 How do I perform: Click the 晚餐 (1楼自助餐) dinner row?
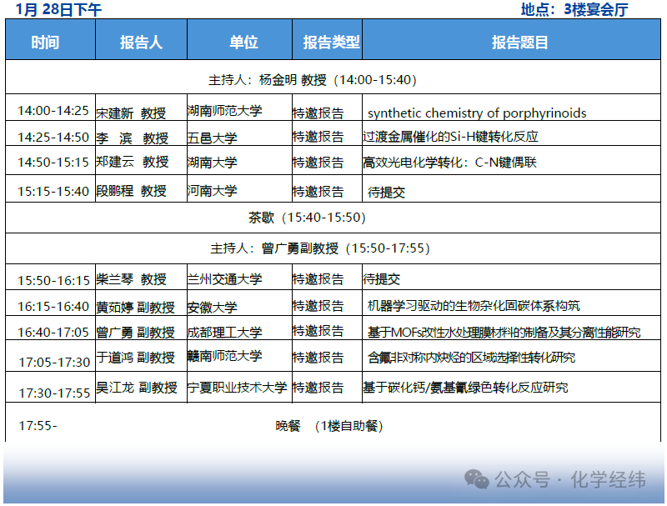[x=329, y=426]
